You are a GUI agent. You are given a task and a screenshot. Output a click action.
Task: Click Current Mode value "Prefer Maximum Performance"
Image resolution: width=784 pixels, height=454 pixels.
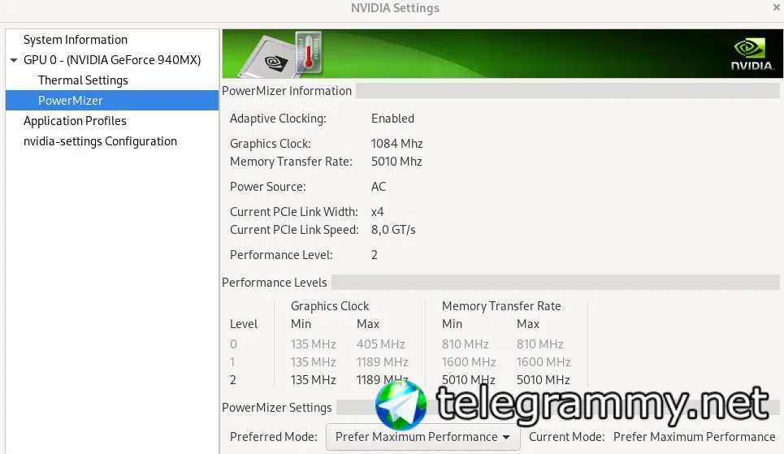[x=694, y=437]
